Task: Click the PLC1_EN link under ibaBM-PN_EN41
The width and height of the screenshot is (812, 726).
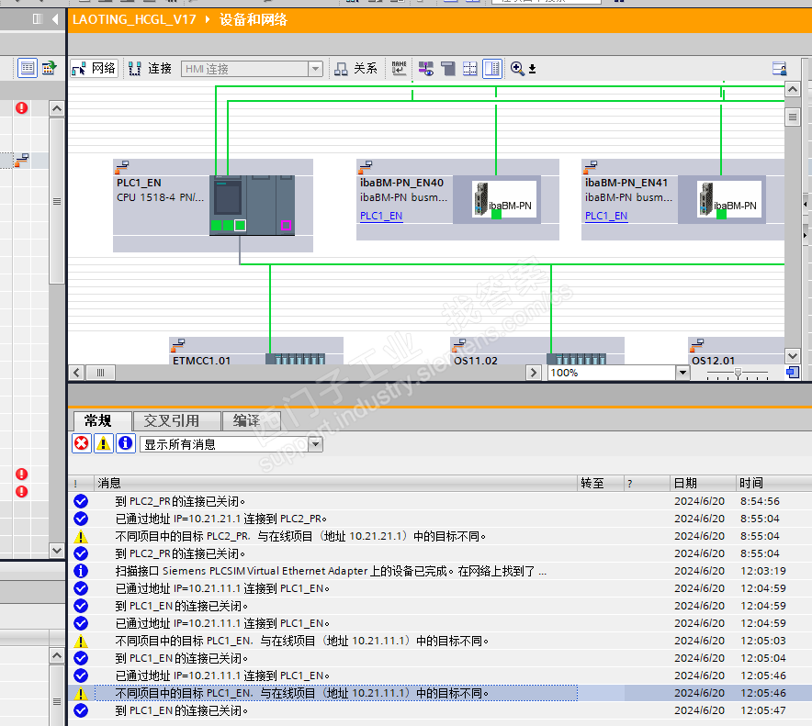Action: 606,216
